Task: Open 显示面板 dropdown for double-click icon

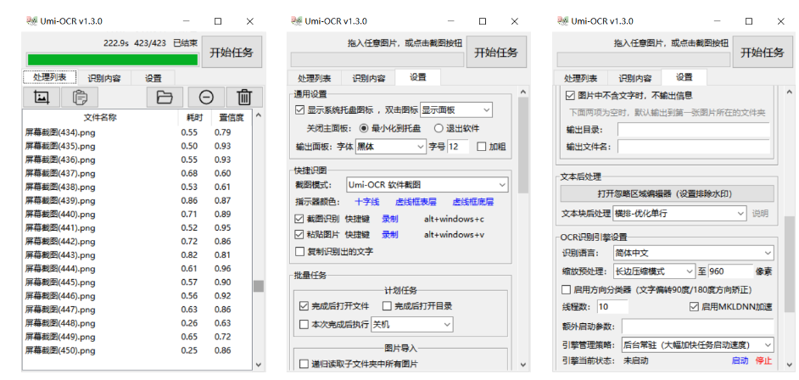Action: pos(456,109)
